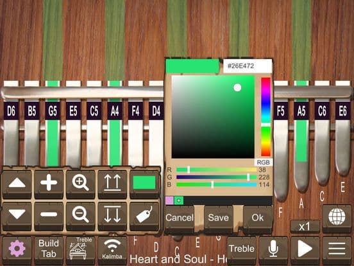354x266 pixels.
Task: Click the rainbow hue strip
Action: pyautogui.click(x=266, y=117)
